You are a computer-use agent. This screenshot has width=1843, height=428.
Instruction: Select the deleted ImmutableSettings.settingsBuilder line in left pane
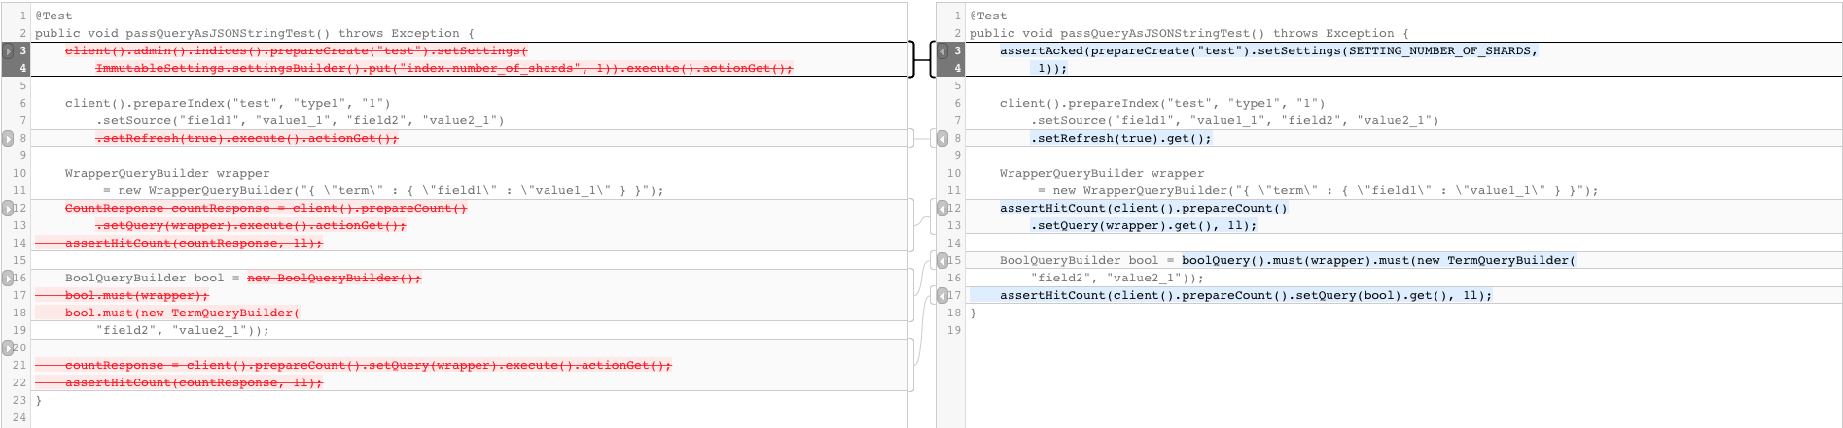point(443,69)
